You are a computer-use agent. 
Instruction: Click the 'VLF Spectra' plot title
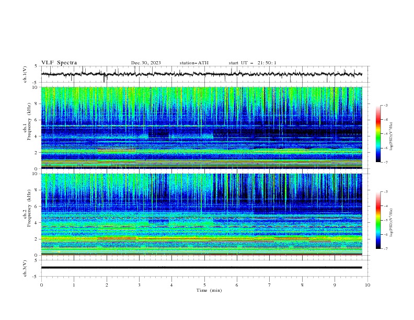click(59, 63)
